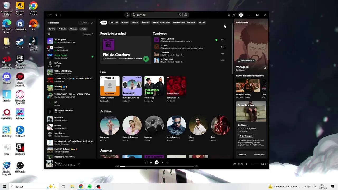Seek in the song progress bar
The width and height of the screenshot is (338, 190).
tap(157, 166)
